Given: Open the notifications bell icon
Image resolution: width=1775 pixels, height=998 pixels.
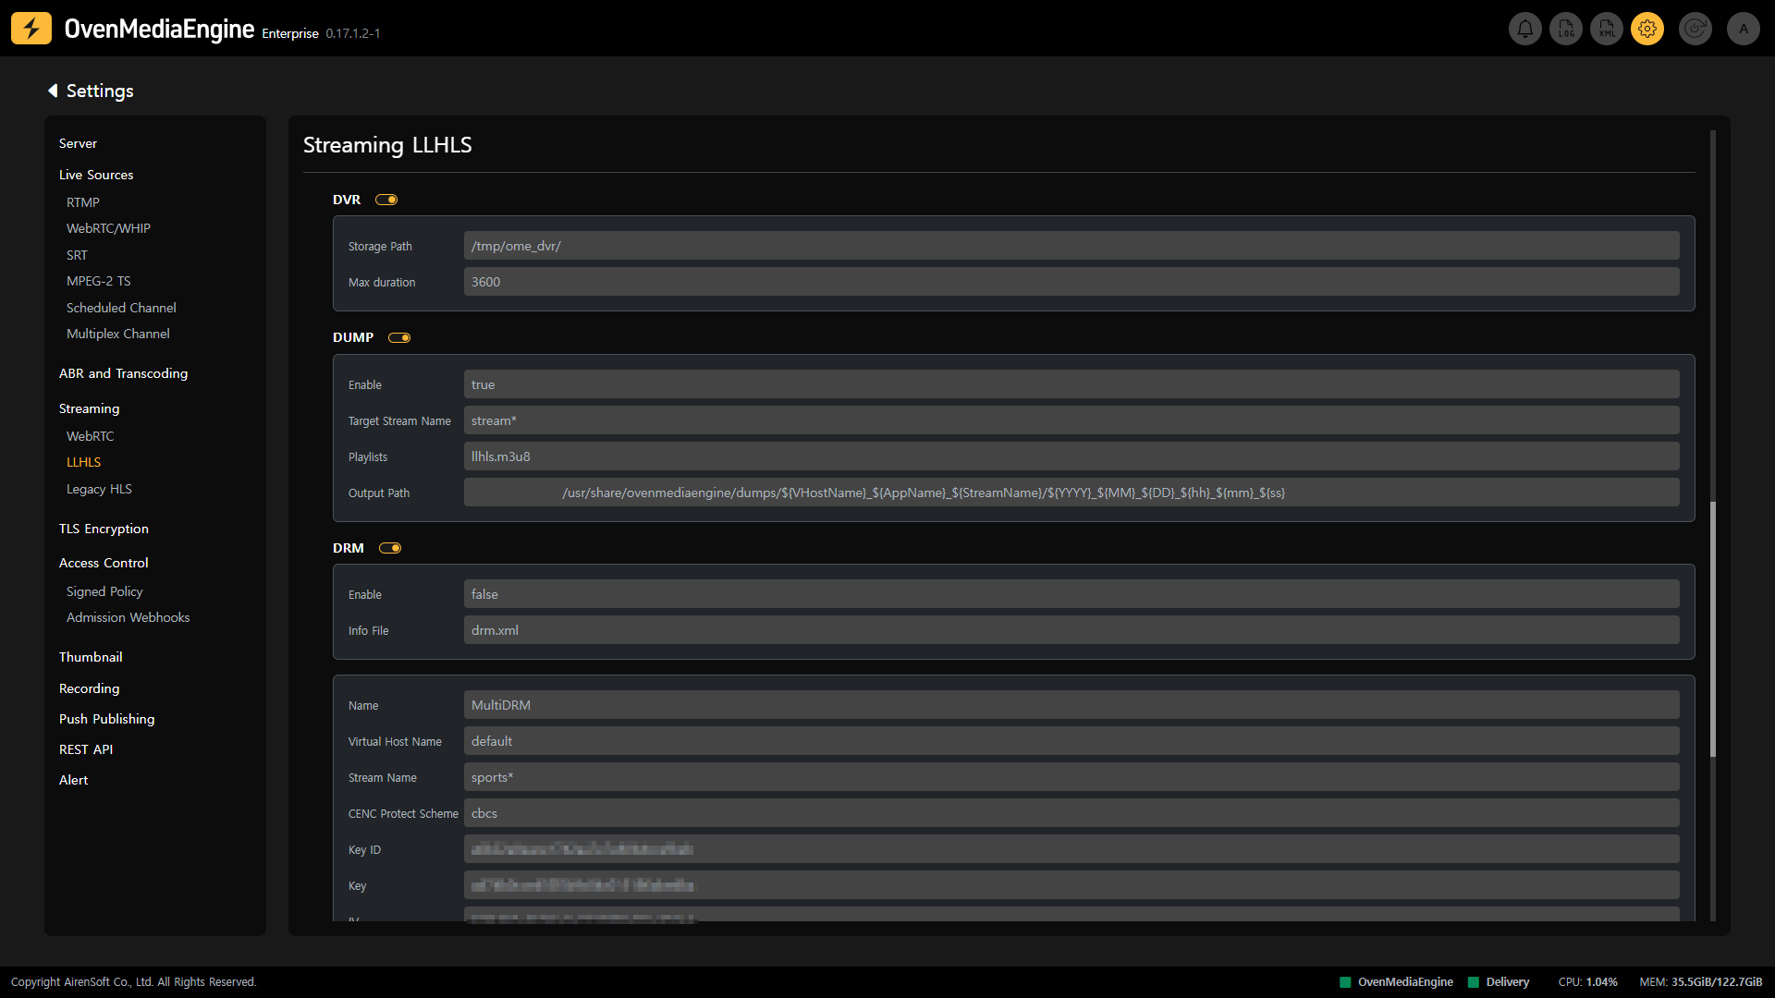Looking at the screenshot, I should 1525,29.
